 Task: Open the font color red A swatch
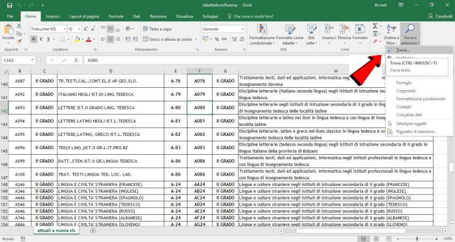coord(88,39)
